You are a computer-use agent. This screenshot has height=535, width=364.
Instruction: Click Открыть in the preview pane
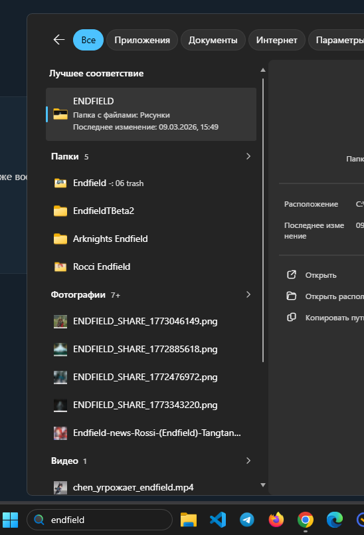321,275
